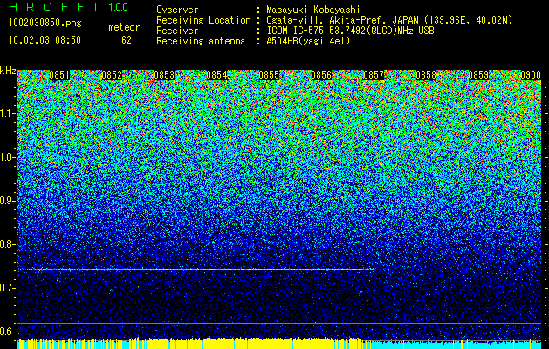This screenshot has height=349, width=549.
Task: Click the yellow signal level bar at bottom
Action: (191, 344)
